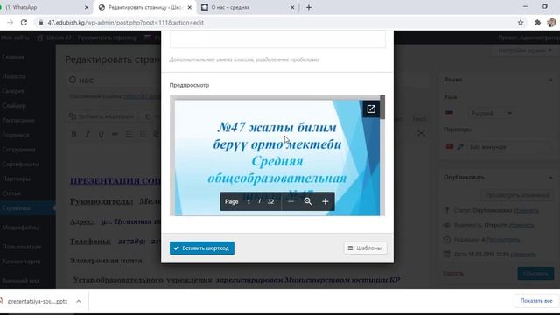
Task: Open Школа 47 in admin bar
Action: [54, 38]
